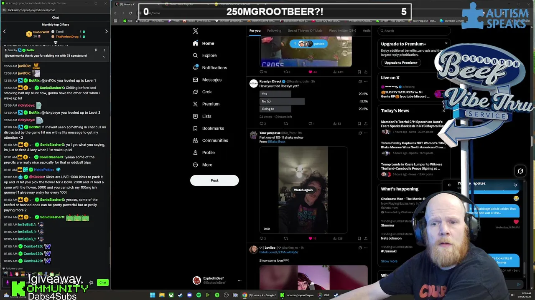Image resolution: width=535 pixels, height=300 pixels.
Task: Click the X search field
Action: click(414, 31)
